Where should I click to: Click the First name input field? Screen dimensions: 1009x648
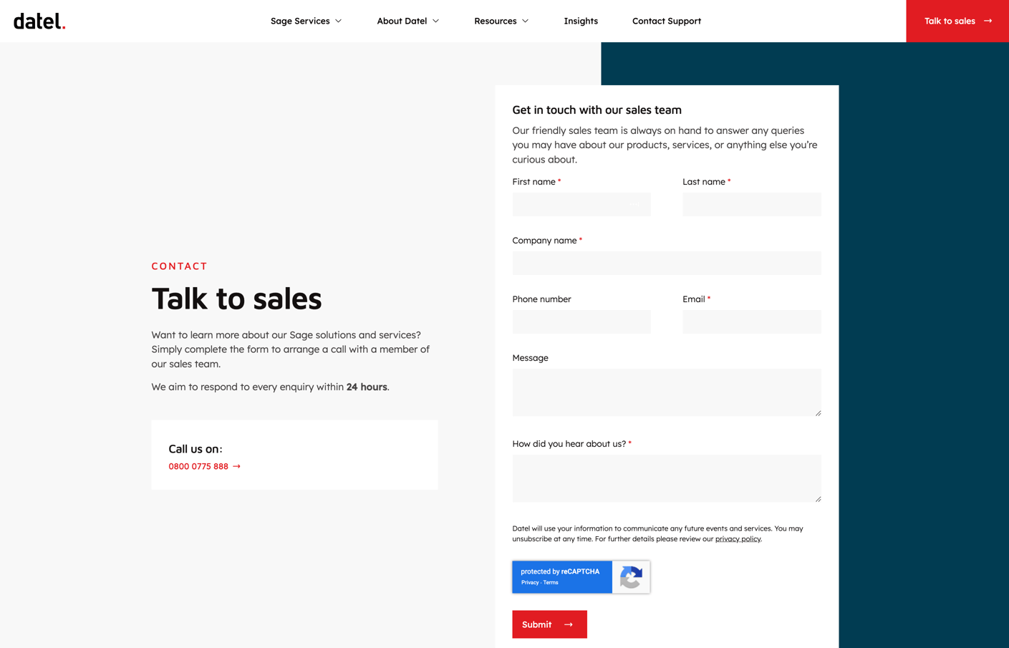click(x=581, y=204)
